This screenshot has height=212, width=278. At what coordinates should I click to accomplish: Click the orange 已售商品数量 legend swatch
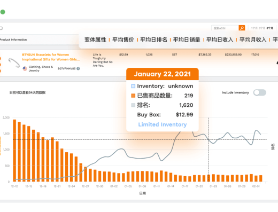pyautogui.click(x=133, y=96)
